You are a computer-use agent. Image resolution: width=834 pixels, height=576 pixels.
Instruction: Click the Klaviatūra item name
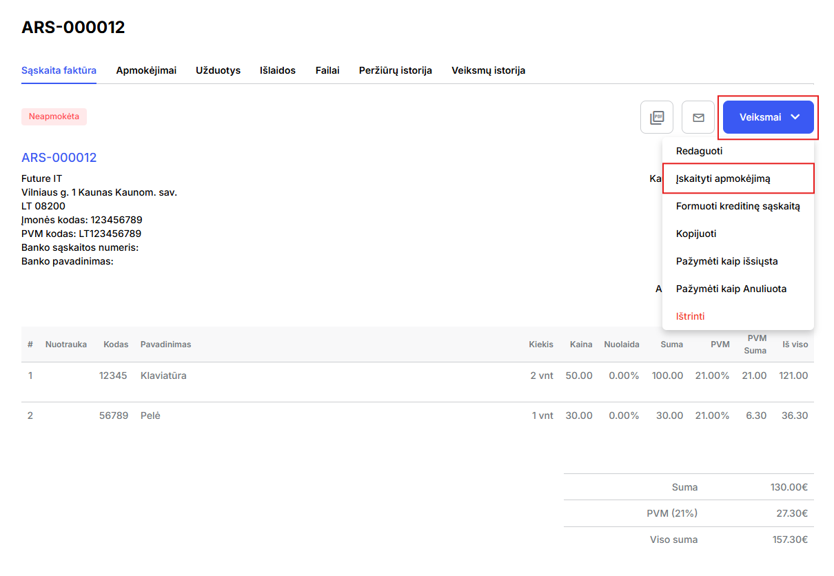pyautogui.click(x=163, y=376)
